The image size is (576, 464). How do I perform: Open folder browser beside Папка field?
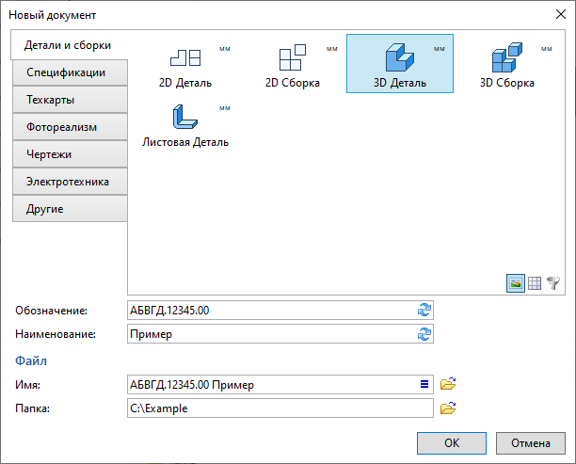pos(449,408)
